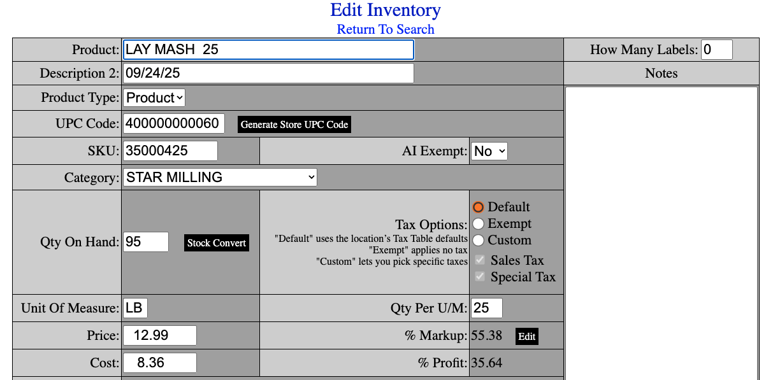
Task: Choose the Custom tax option
Action: [479, 240]
